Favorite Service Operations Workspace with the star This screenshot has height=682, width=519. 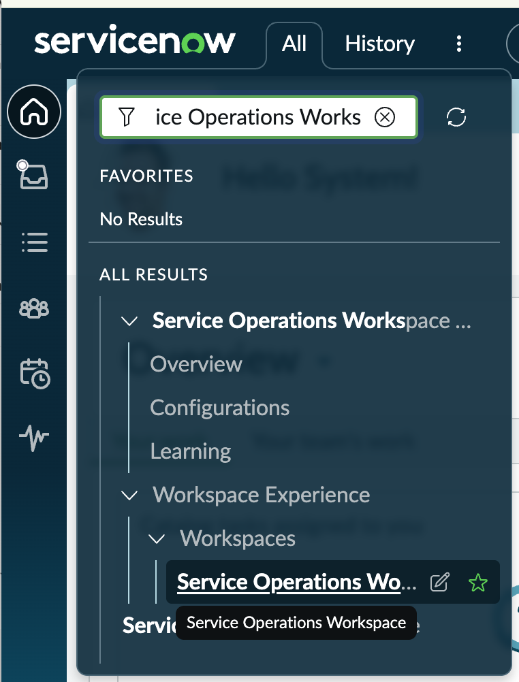[x=478, y=582]
